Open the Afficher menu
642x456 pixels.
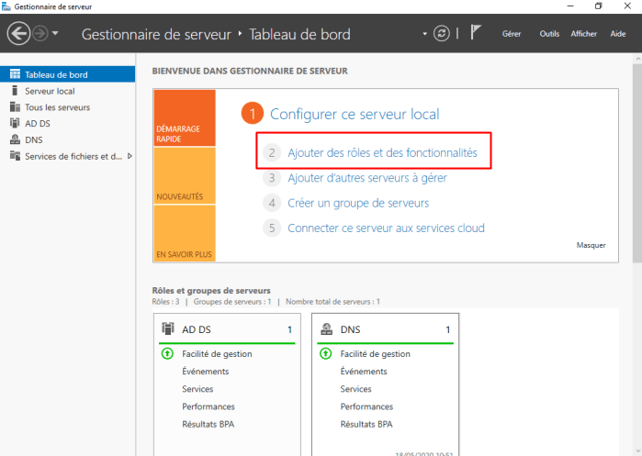[x=583, y=34]
